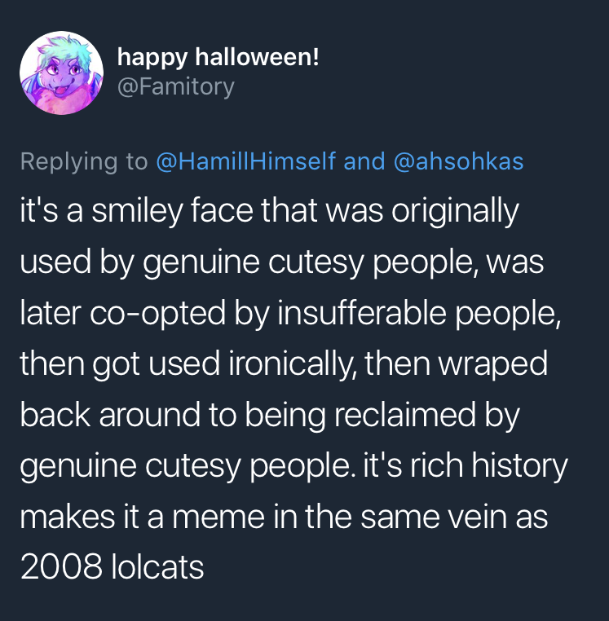Click the word "and" between the mentions
The image size is (609, 621).
click(364, 161)
